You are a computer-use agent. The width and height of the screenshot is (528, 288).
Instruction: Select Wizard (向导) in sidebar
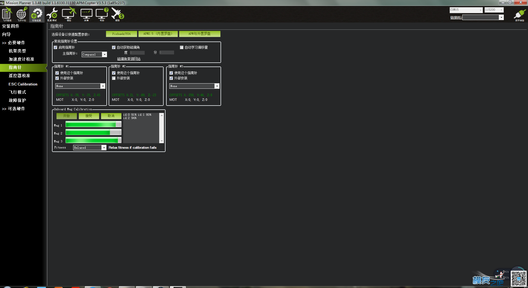pyautogui.click(x=6, y=34)
